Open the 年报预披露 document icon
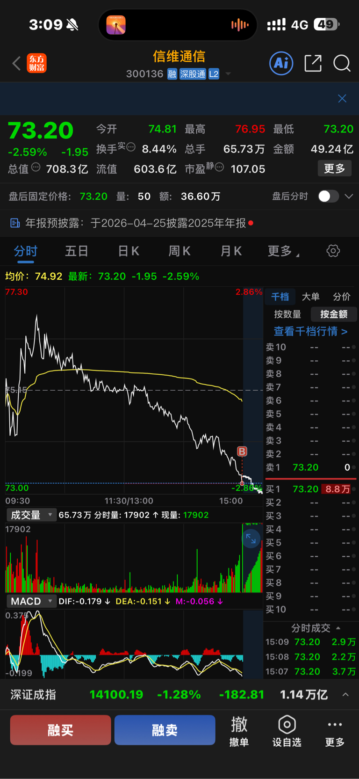This screenshot has width=359, height=779. click(15, 223)
